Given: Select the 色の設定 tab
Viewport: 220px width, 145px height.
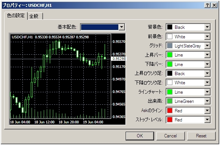Looking at the screenshot, I should (16, 16).
